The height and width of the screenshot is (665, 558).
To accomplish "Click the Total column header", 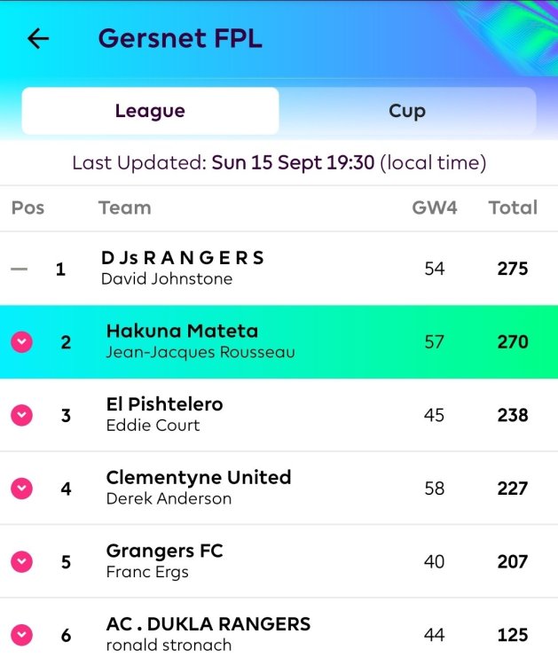I will click(x=513, y=207).
